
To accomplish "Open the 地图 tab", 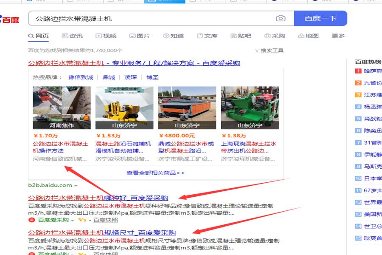I will click(308, 36).
